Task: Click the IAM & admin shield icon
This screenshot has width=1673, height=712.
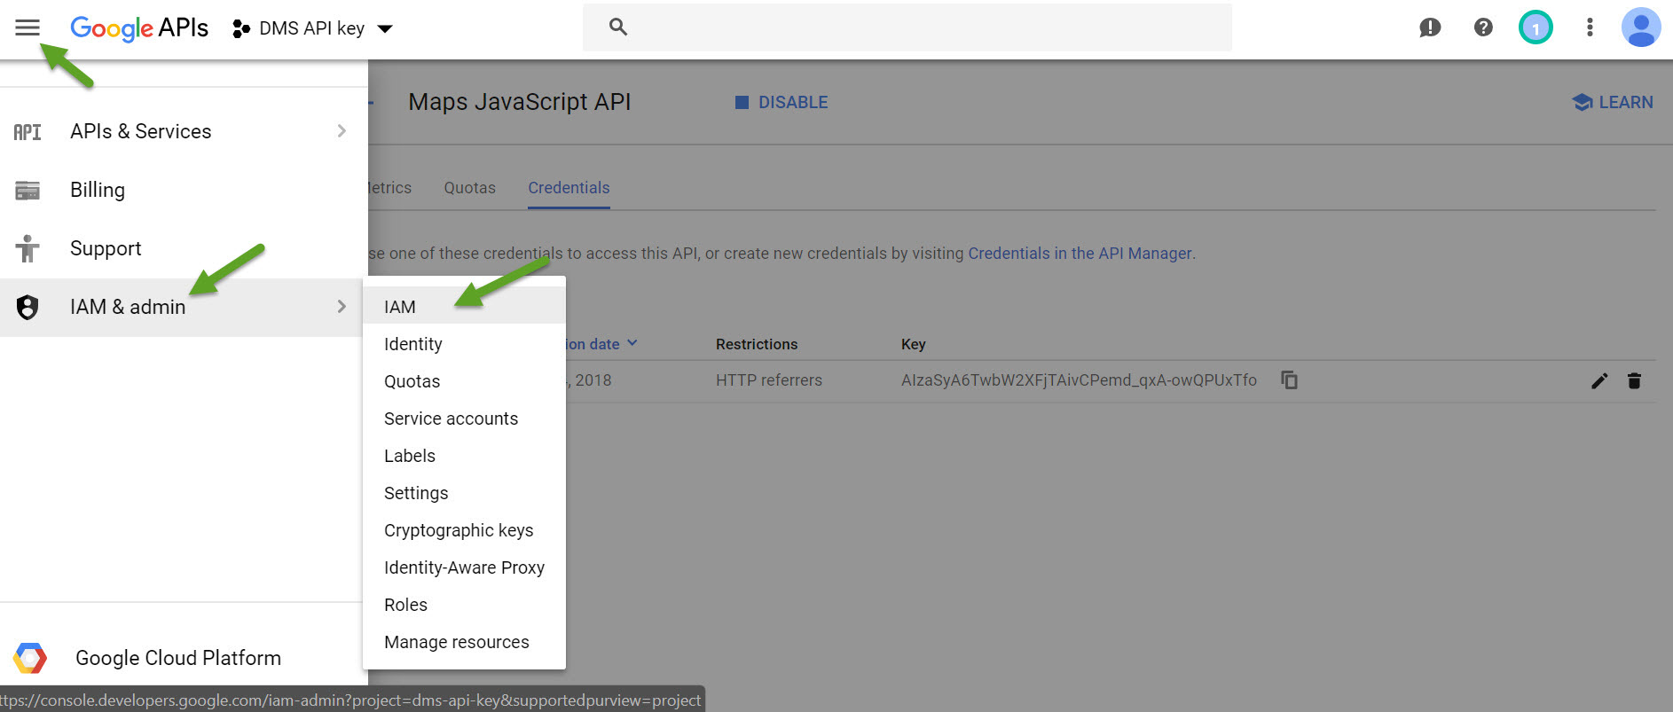Action: [27, 307]
